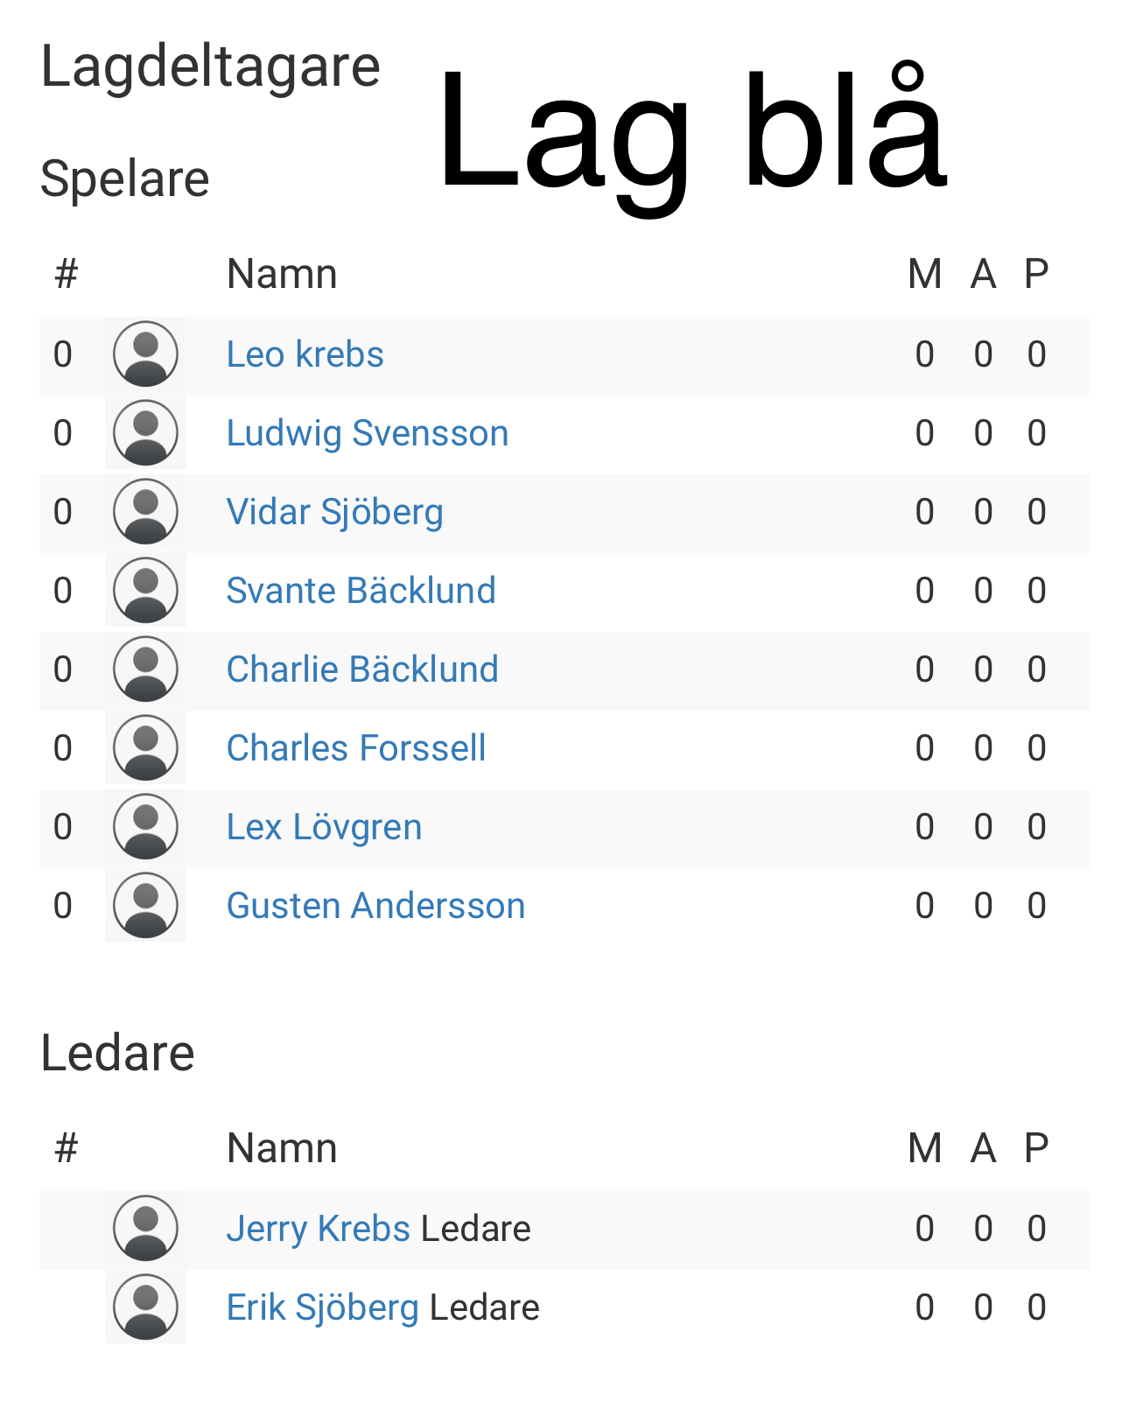Viewport: 1129px width, 1416px height.
Task: Open Erik Sjöberg leader link
Action: 322,1307
